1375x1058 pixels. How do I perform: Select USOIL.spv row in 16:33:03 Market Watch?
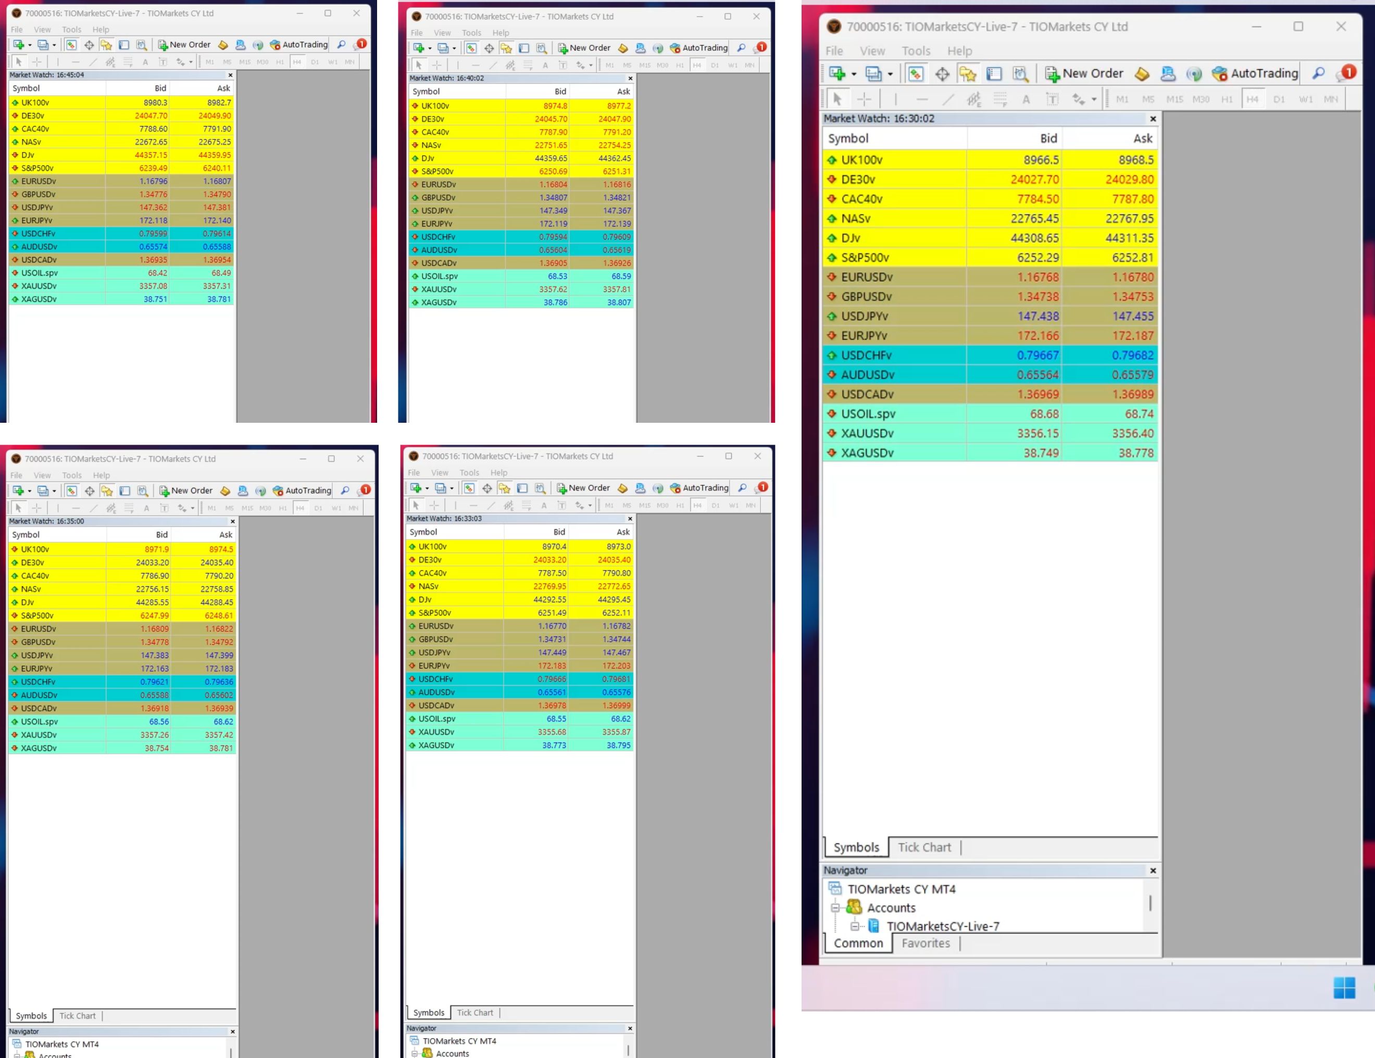point(519,719)
